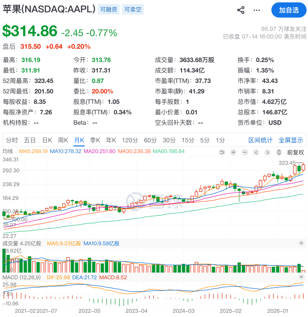
Task: Close the 成交量 volume panel
Action: point(301,243)
